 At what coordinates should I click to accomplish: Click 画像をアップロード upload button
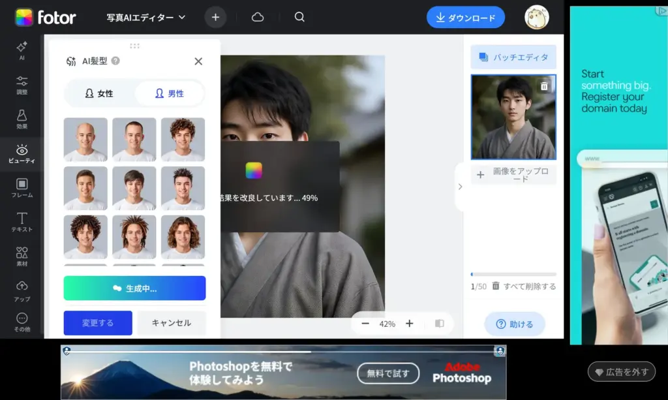click(x=513, y=175)
